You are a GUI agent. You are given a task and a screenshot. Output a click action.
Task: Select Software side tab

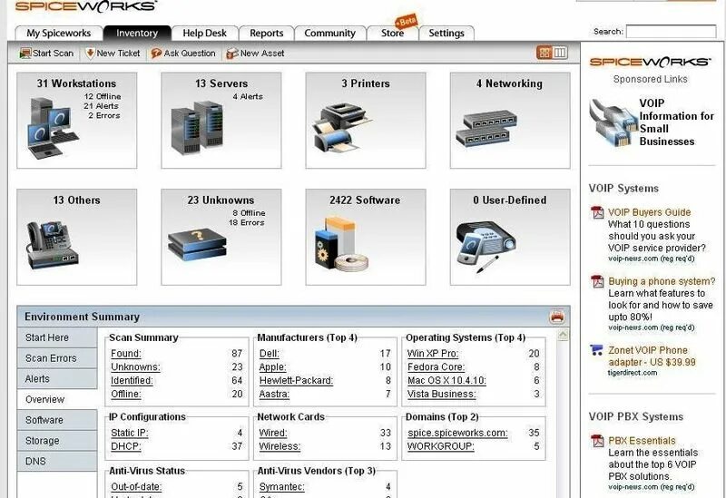pos(57,420)
